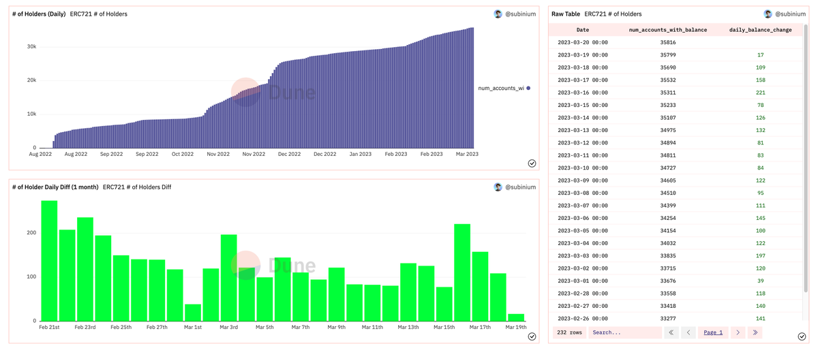Click the table Search input field
Screen dimensions: 818x348
(625, 332)
